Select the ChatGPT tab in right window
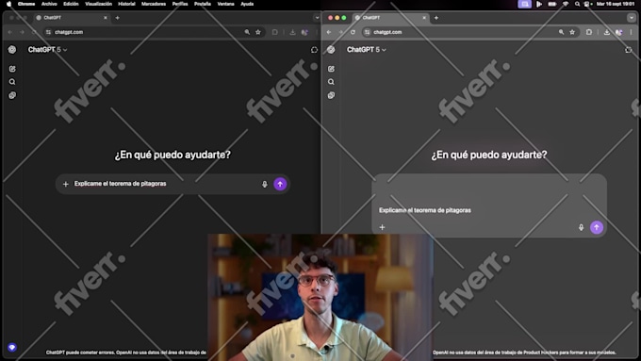 (x=390, y=18)
